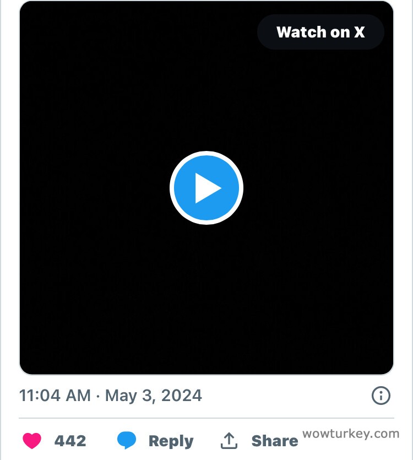Click the word Watch in the top overlay
This screenshot has height=460, width=413.
tap(301, 32)
